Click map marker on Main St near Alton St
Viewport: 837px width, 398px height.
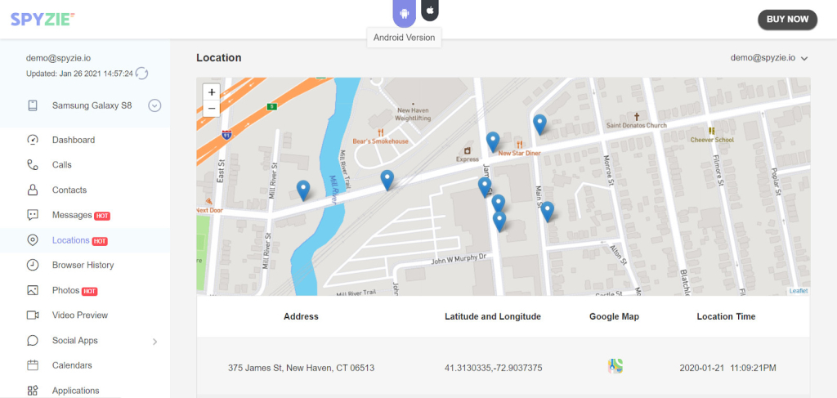pyautogui.click(x=547, y=212)
